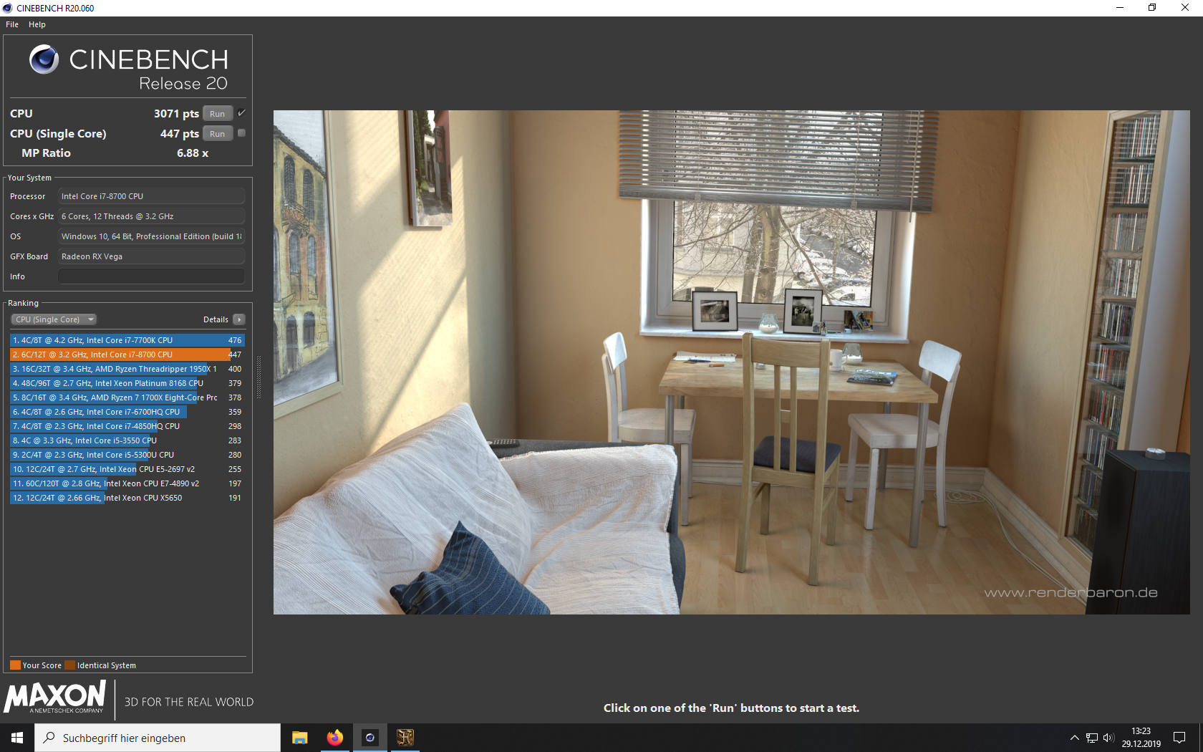
Task: Click the Cinebench taskbar icon
Action: click(x=369, y=738)
